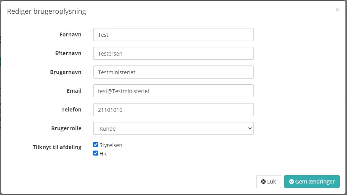Save with the Gem ændringer button

click(312, 182)
